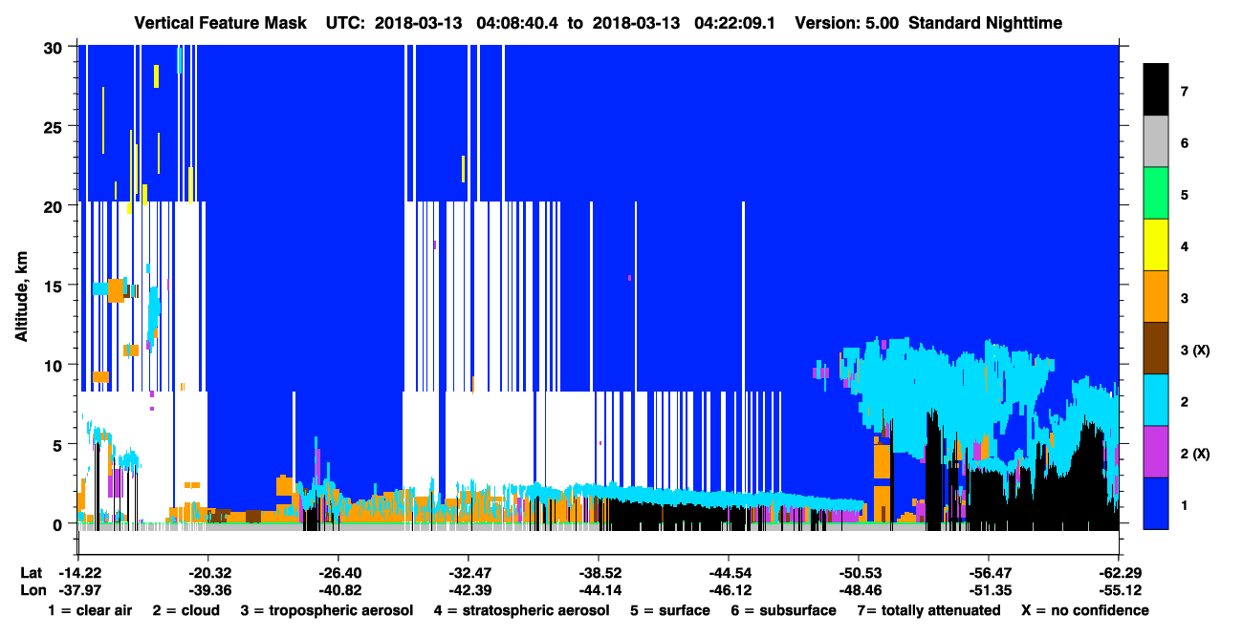Click the latitude value '-56.47'
Viewport: 1243px width, 637px height.
(x=988, y=573)
